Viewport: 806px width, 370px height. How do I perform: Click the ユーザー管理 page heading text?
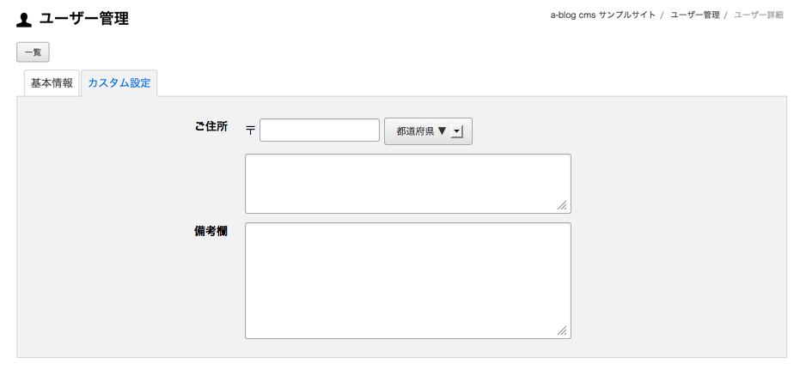coord(84,19)
